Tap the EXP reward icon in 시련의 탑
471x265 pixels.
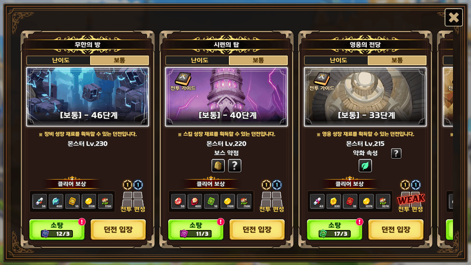point(244,201)
